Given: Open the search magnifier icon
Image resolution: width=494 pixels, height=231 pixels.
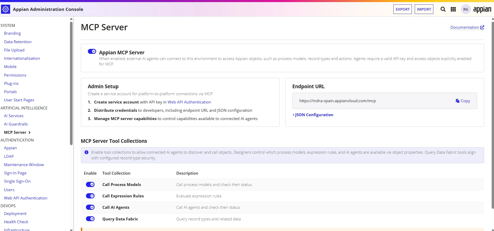Looking at the screenshot, I should (443, 9).
